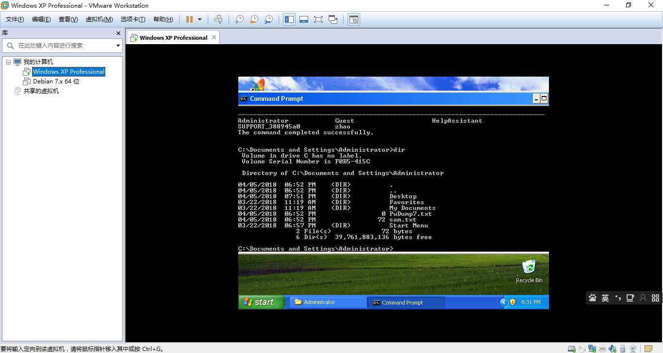Click the sam.txt file name in listing

403,220
